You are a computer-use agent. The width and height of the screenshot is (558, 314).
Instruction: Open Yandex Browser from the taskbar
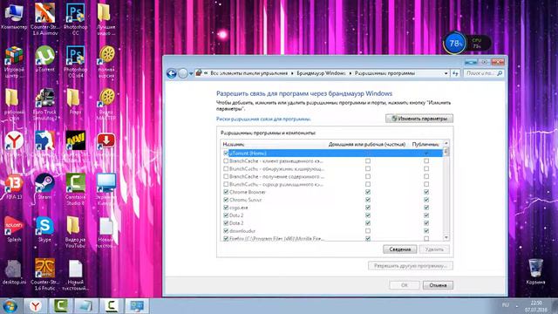tap(35, 306)
